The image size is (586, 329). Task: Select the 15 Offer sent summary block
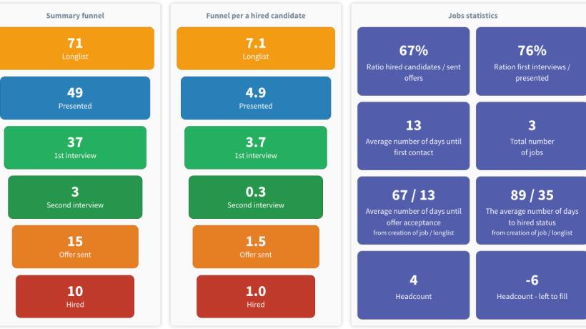point(75,247)
